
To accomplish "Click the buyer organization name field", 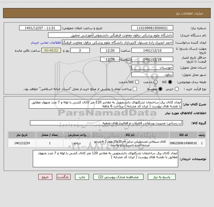I will click(111, 35).
